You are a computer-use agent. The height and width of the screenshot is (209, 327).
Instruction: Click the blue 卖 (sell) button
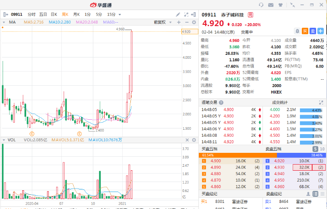pos(313,31)
